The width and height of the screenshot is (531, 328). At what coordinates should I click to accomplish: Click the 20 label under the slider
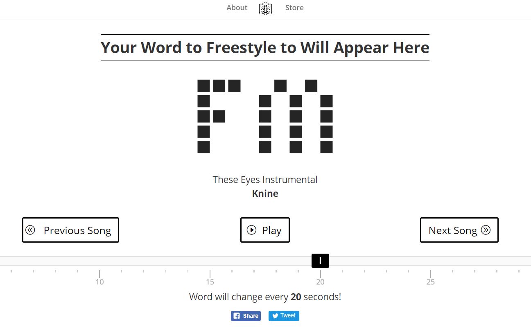[x=320, y=282]
